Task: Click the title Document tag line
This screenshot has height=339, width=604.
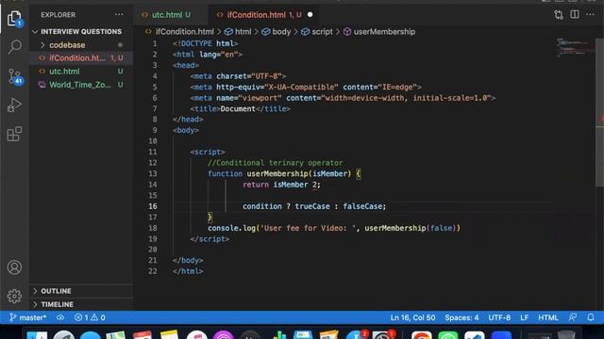Action: (x=240, y=109)
